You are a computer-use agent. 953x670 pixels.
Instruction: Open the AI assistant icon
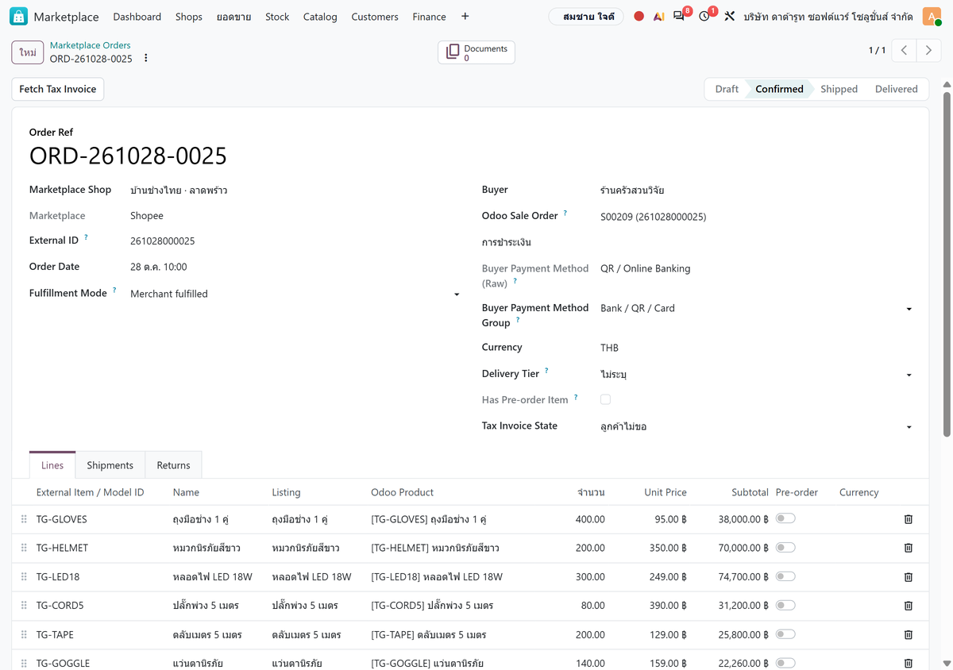(658, 17)
